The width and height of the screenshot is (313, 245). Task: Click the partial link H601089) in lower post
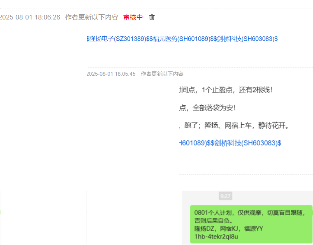click(x=193, y=143)
